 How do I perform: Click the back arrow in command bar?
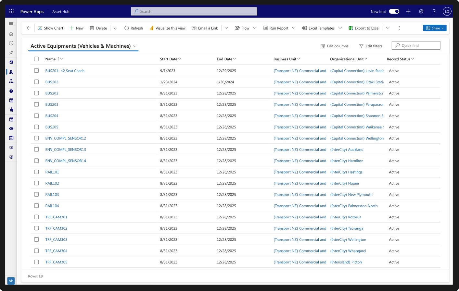point(29,28)
